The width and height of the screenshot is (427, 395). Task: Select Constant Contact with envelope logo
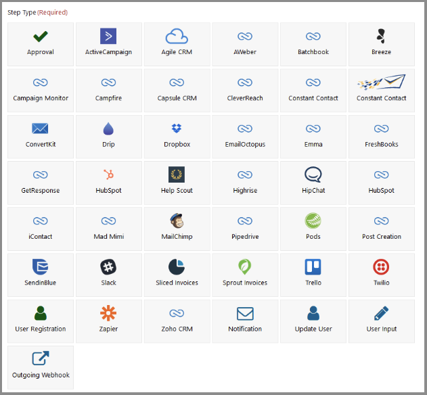coord(382,91)
